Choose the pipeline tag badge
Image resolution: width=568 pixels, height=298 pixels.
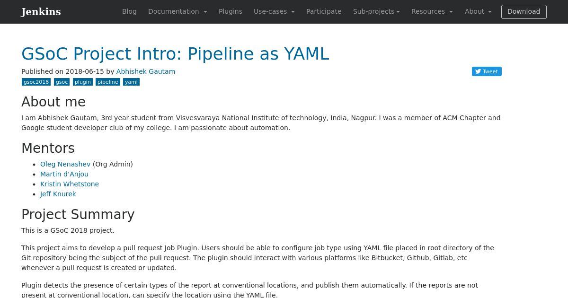coord(108,82)
